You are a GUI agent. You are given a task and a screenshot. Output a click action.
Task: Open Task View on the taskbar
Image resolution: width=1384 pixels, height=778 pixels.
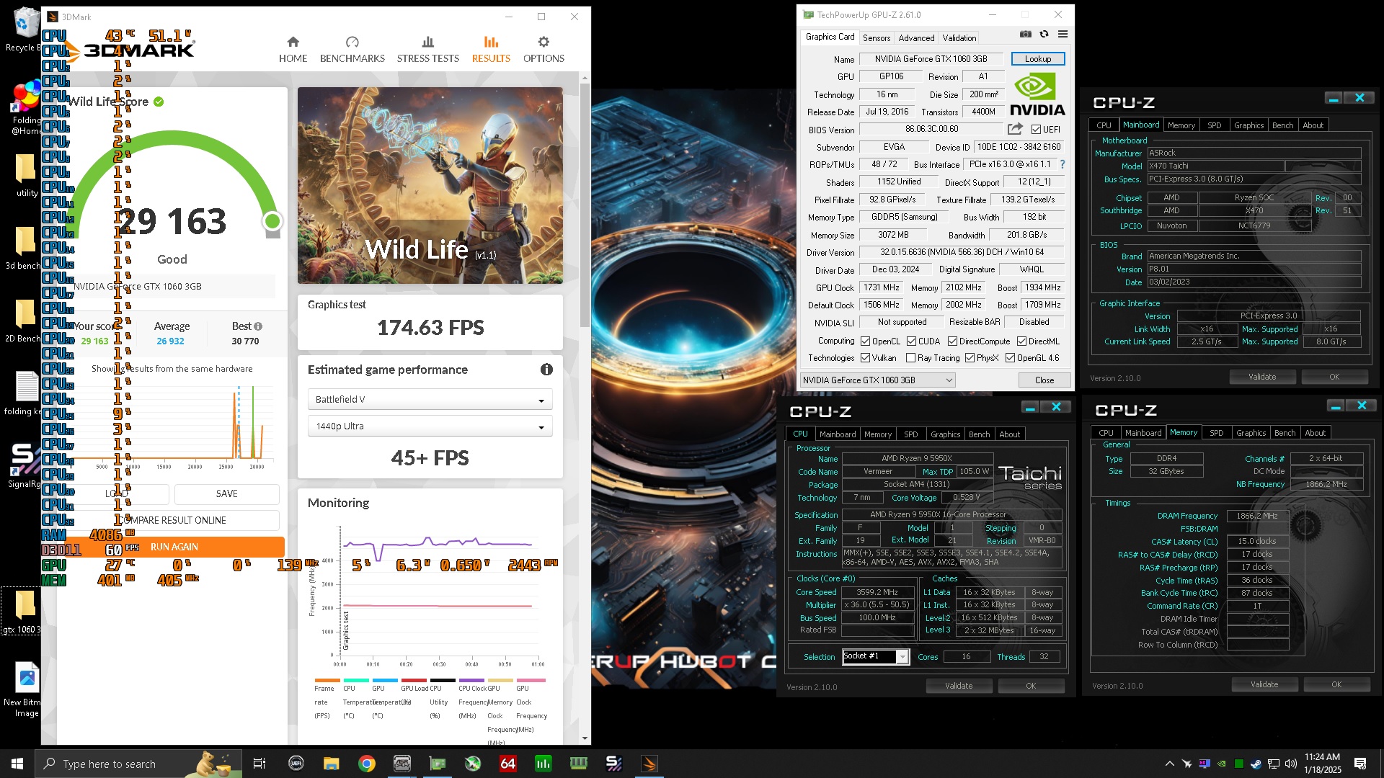(x=259, y=764)
